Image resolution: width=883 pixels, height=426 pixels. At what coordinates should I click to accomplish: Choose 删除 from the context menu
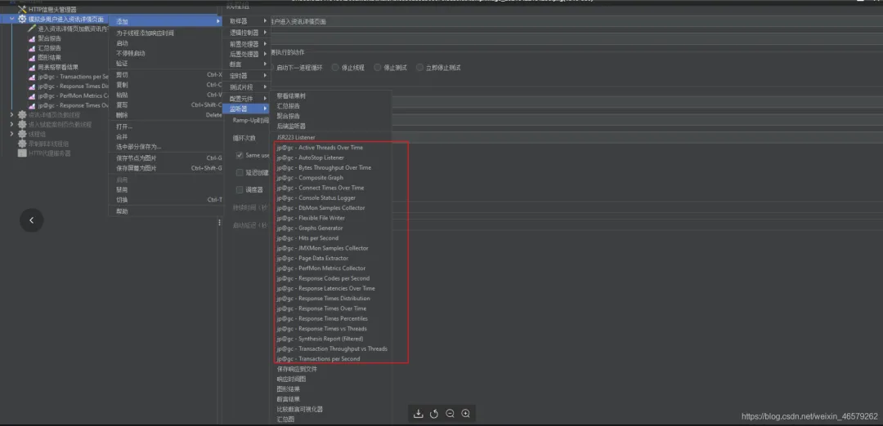tap(165, 115)
